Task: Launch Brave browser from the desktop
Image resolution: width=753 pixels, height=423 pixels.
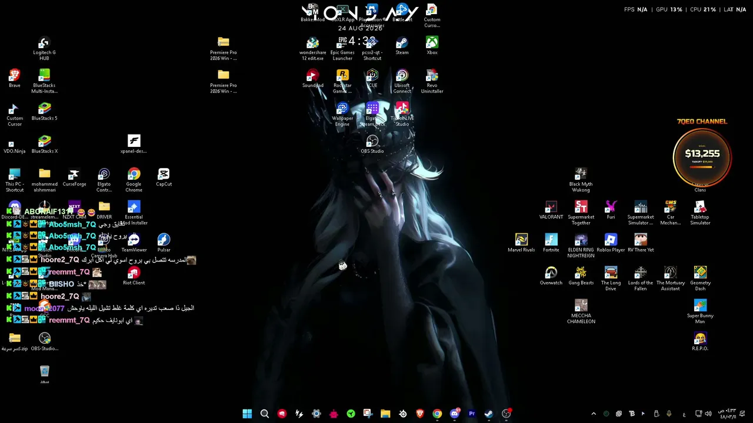Action: [15, 79]
